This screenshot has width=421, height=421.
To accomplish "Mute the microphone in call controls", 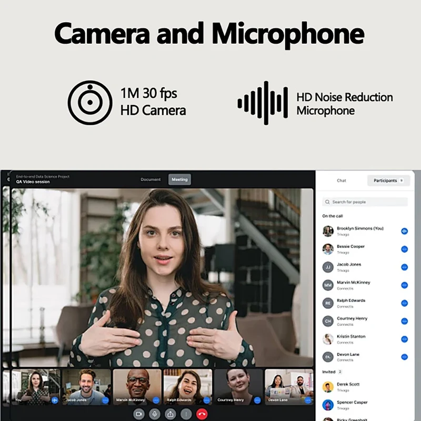I will pyautogui.click(x=155, y=414).
